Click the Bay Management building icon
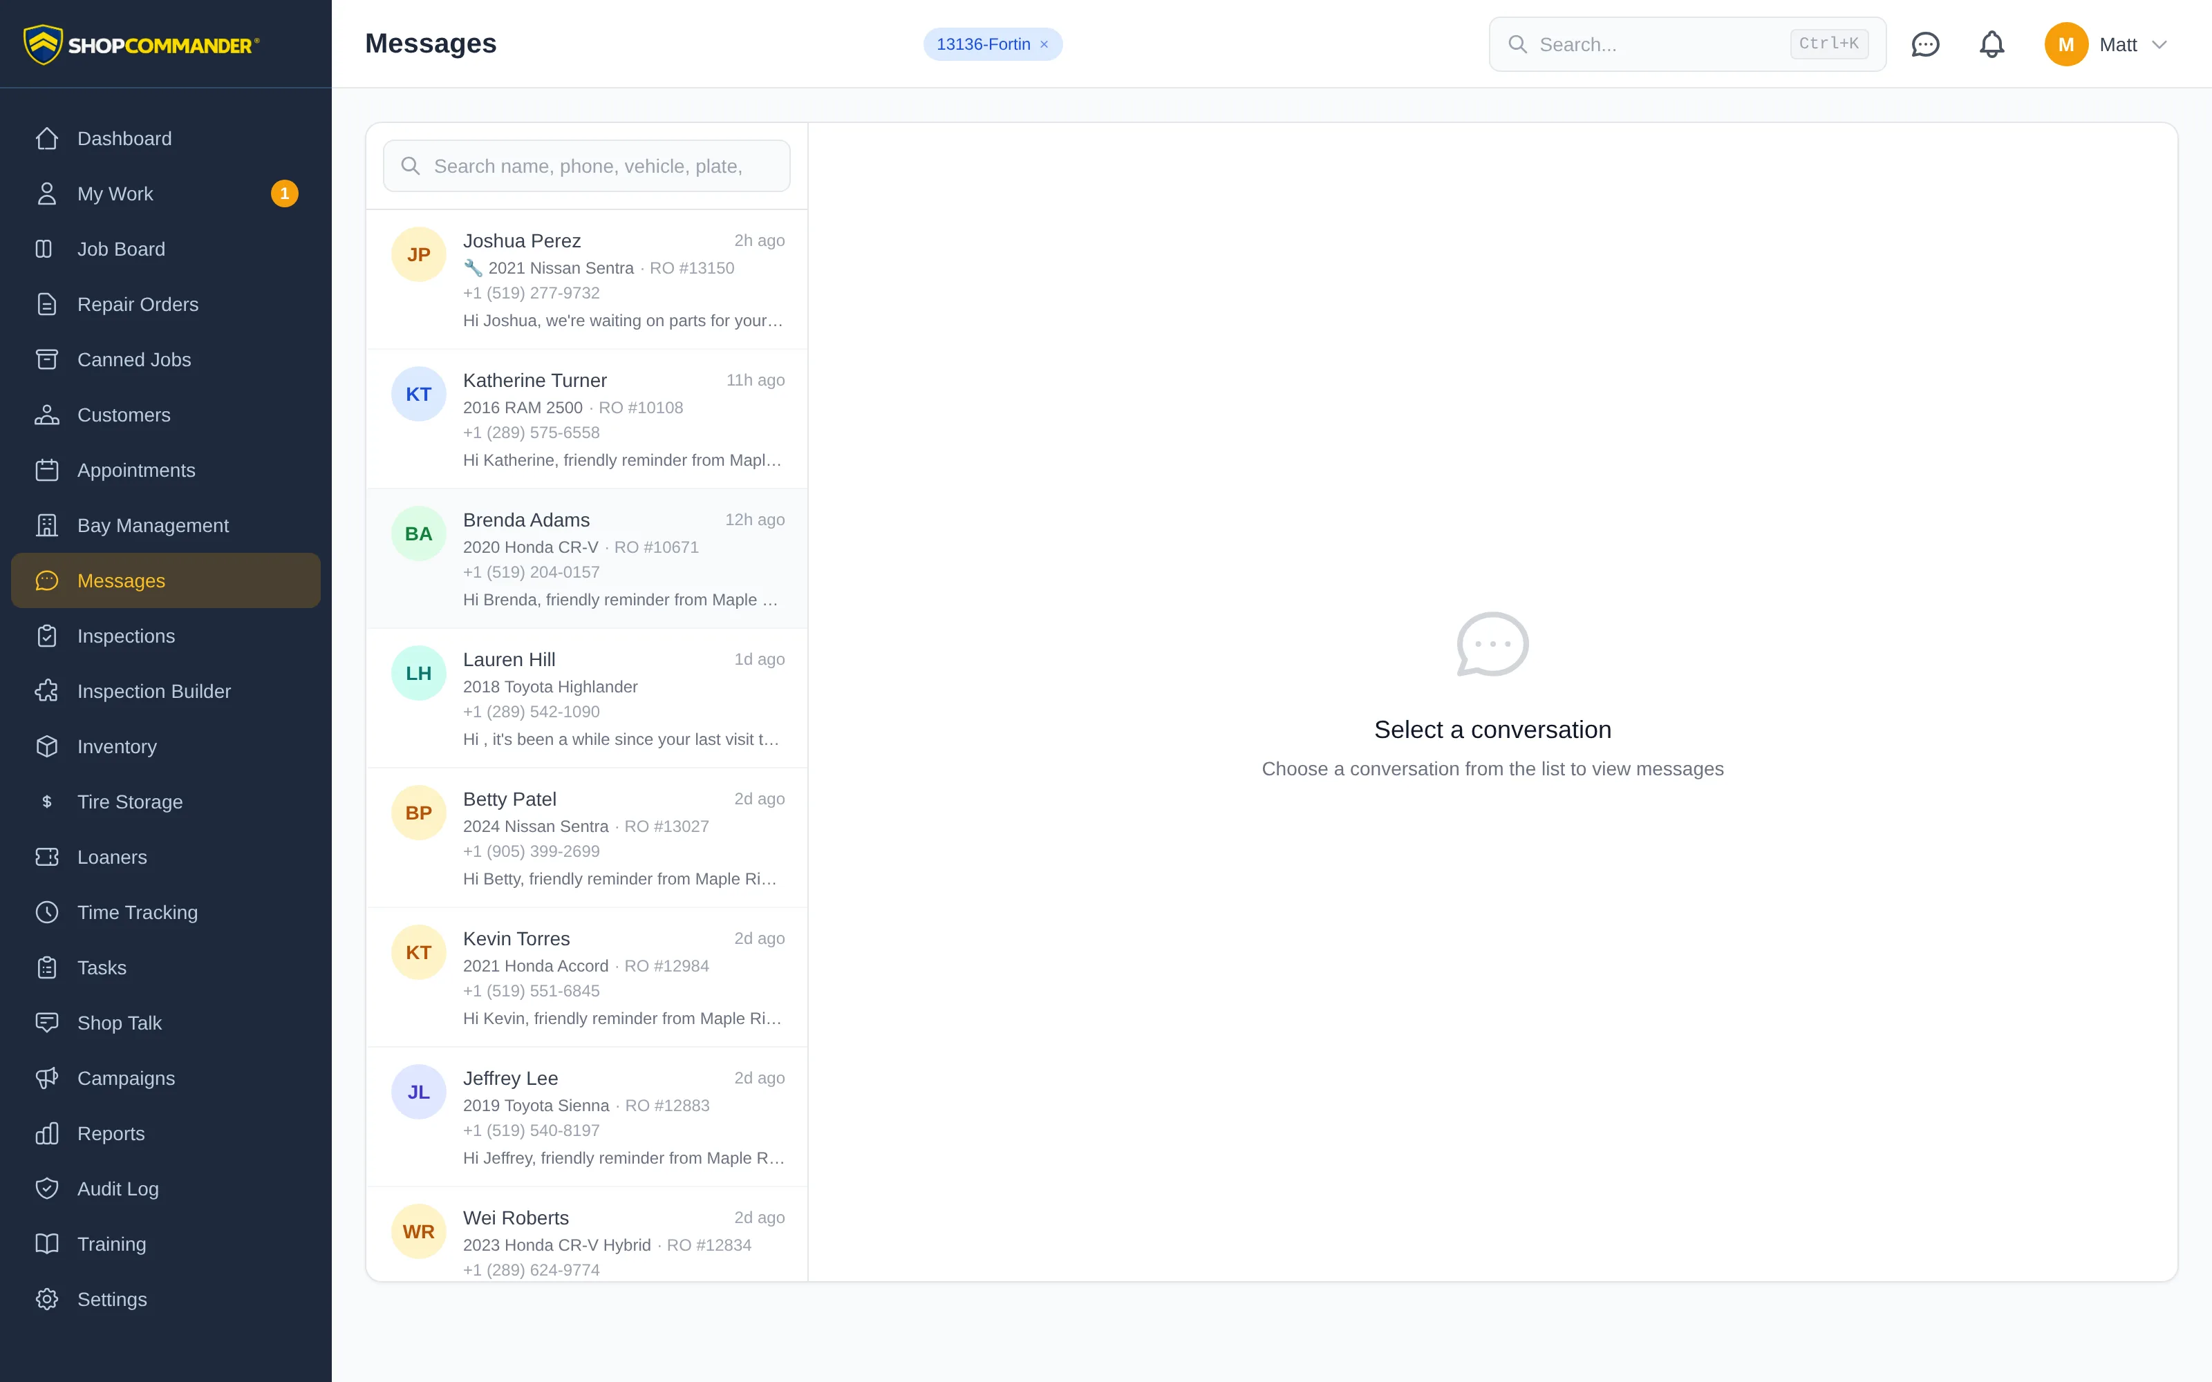Viewport: 2212px width, 1382px height. point(46,526)
